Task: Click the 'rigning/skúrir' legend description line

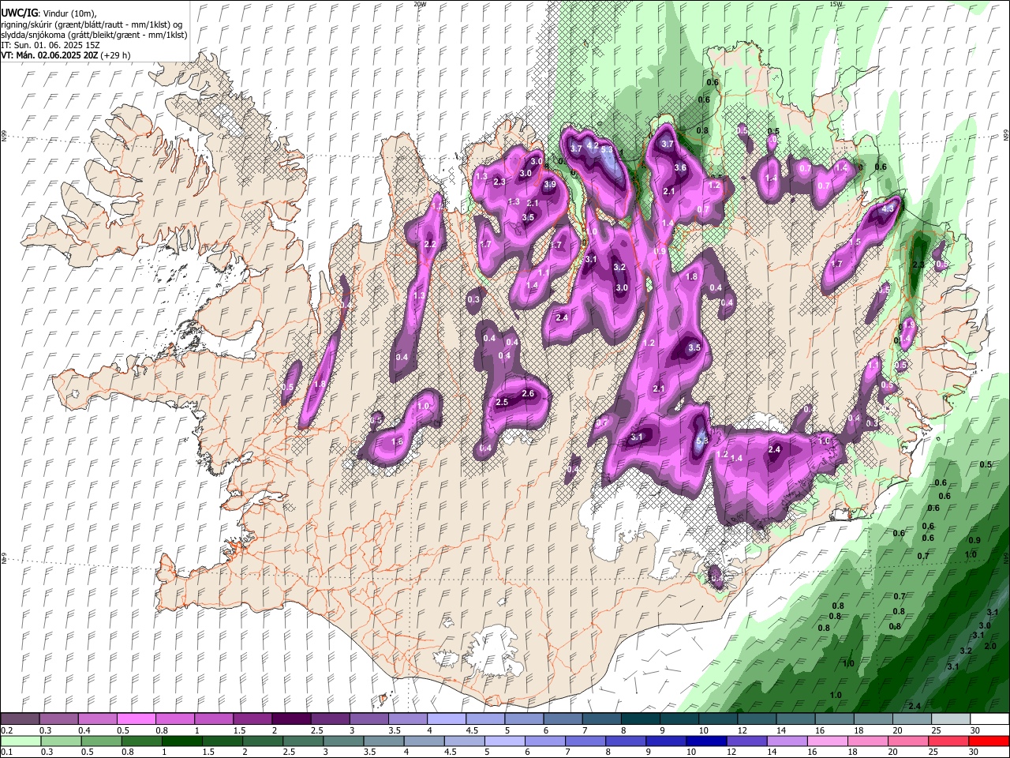Action: 92,24
